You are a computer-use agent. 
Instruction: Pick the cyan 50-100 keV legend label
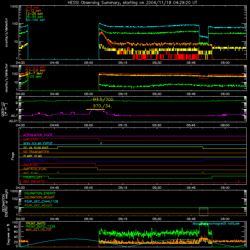tap(35, 20)
